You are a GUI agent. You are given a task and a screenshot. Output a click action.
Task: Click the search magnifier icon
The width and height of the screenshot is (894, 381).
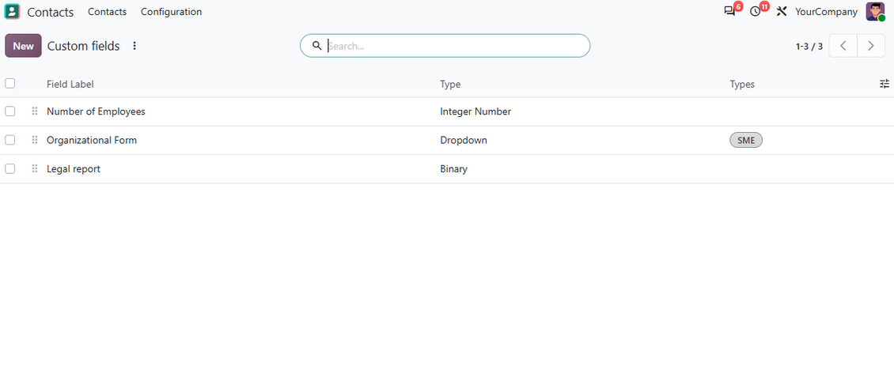(317, 46)
